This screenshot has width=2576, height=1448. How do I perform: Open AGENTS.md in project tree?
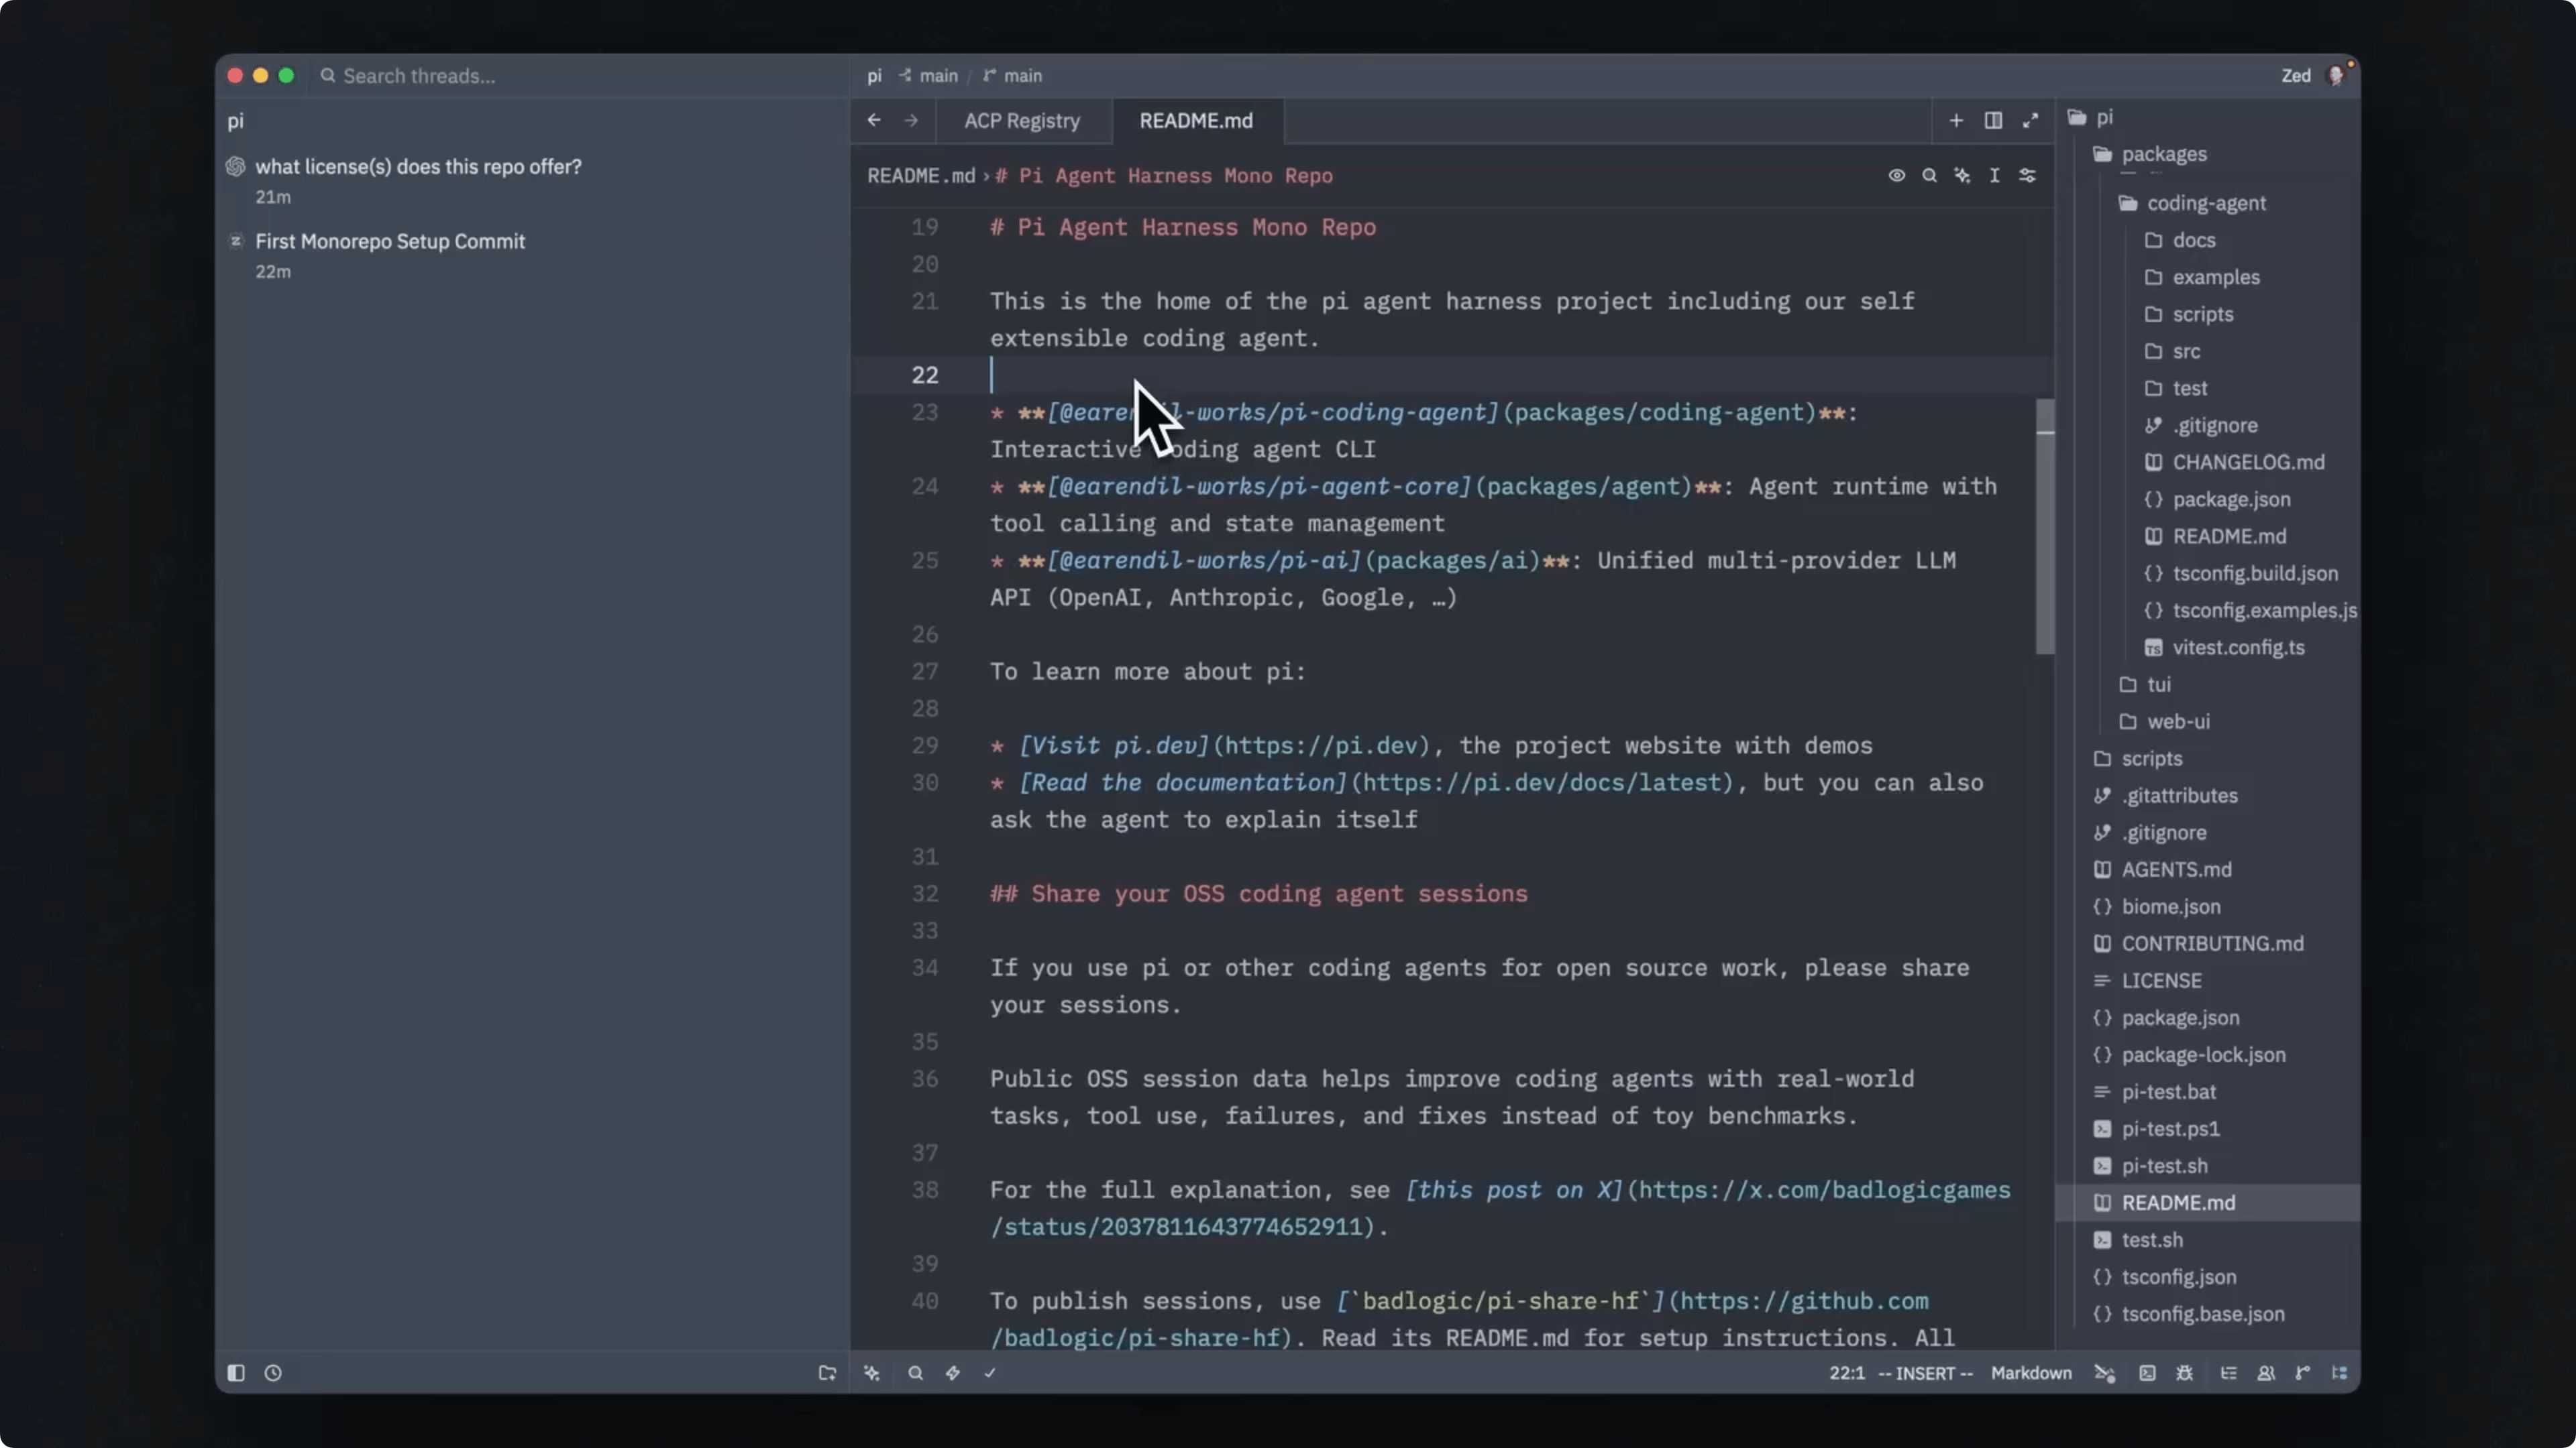click(2209, 869)
